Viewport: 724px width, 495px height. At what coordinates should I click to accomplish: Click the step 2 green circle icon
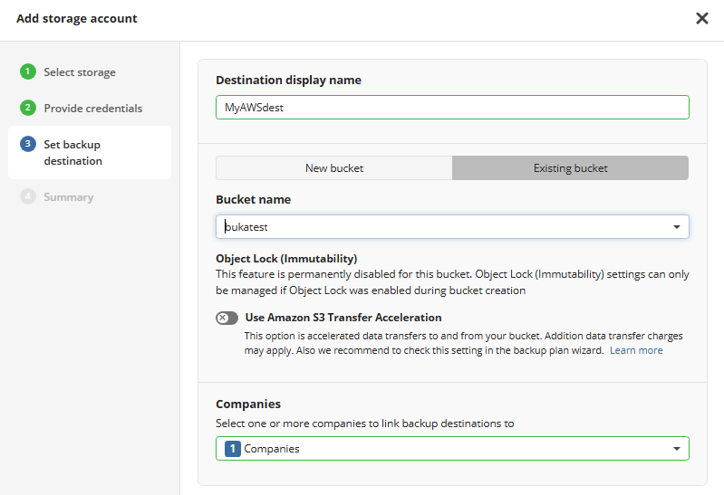pos(28,108)
